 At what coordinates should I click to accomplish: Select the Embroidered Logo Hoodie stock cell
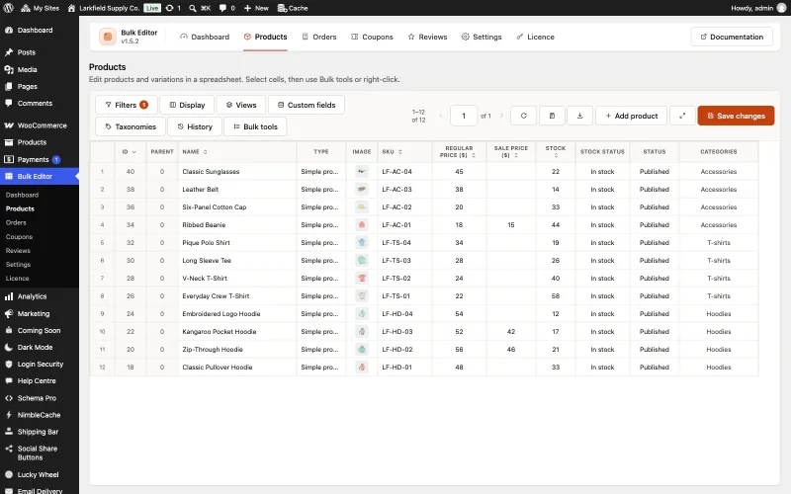pyautogui.click(x=556, y=313)
